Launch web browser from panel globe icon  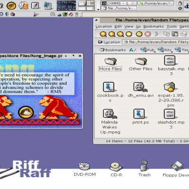coord(11,6)
